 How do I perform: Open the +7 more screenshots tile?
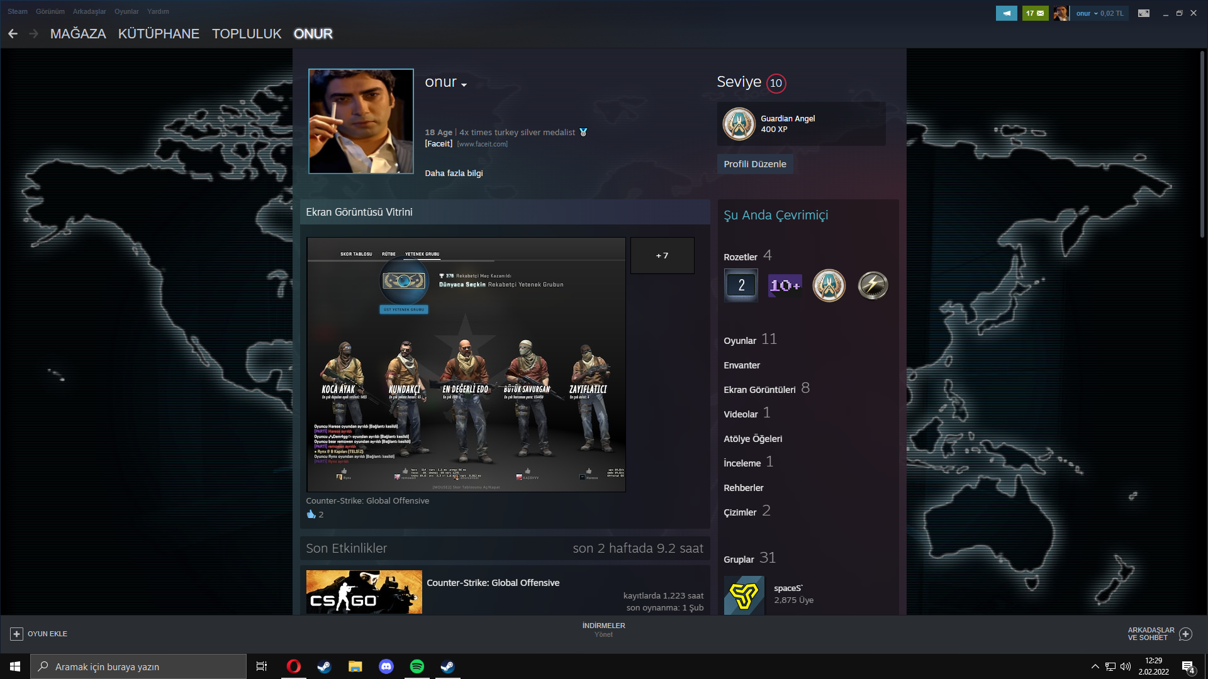coord(663,255)
